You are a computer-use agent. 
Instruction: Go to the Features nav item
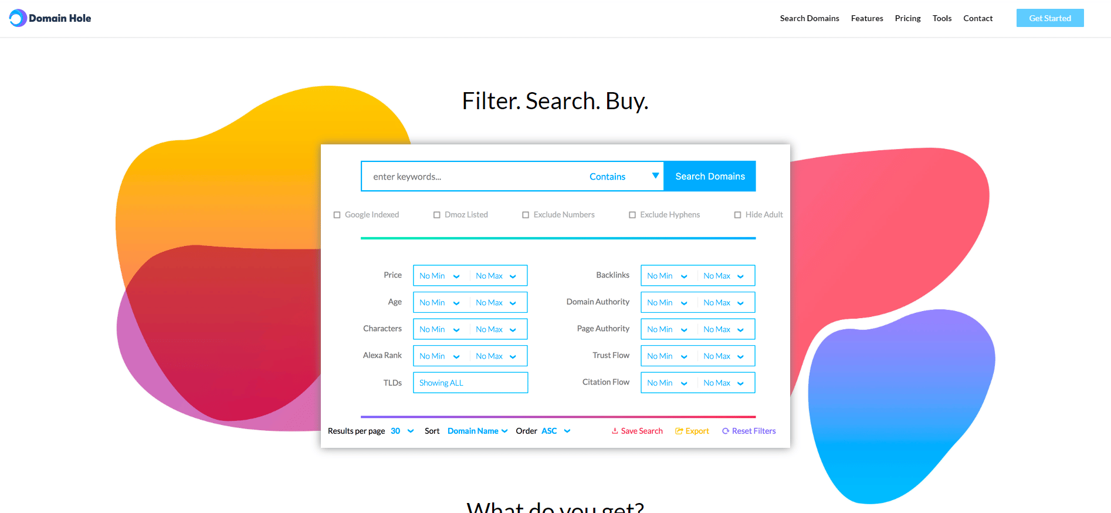click(x=867, y=18)
